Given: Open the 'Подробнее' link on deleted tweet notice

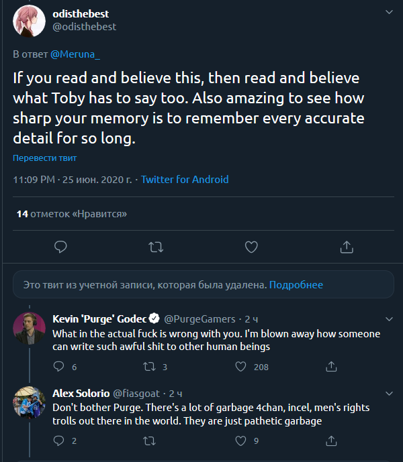Looking at the screenshot, I should (296, 285).
